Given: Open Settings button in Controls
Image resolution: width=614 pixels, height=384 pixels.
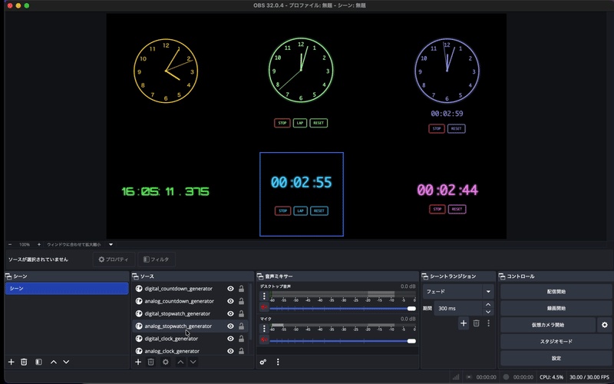Looking at the screenshot, I should pos(556,358).
